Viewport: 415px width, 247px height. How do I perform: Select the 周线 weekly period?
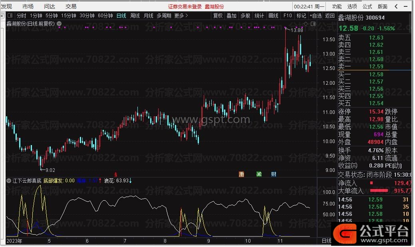click(x=135, y=16)
